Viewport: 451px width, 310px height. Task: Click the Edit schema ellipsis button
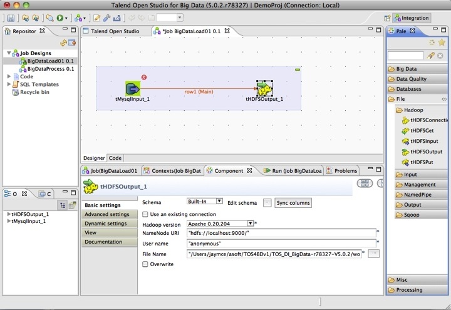267,203
